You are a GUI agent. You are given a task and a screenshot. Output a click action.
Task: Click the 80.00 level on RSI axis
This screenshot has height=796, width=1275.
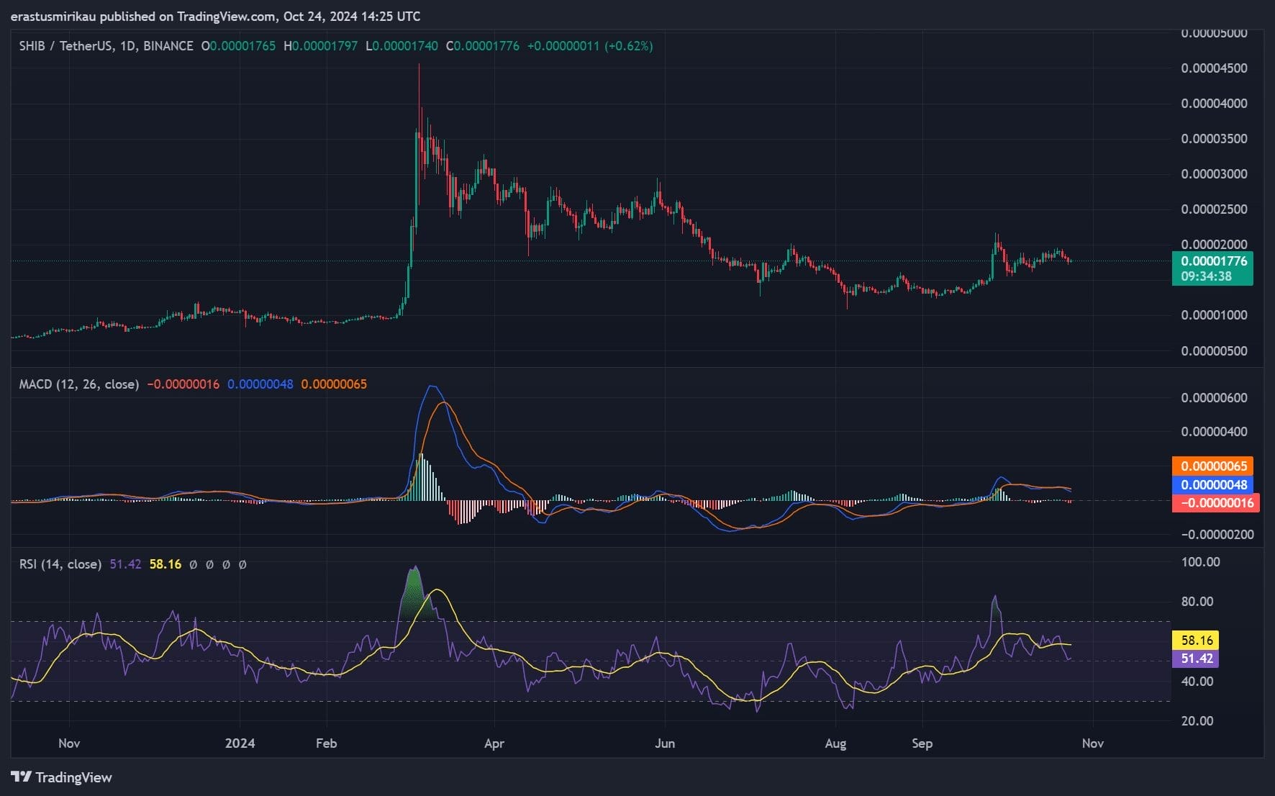(x=1197, y=602)
